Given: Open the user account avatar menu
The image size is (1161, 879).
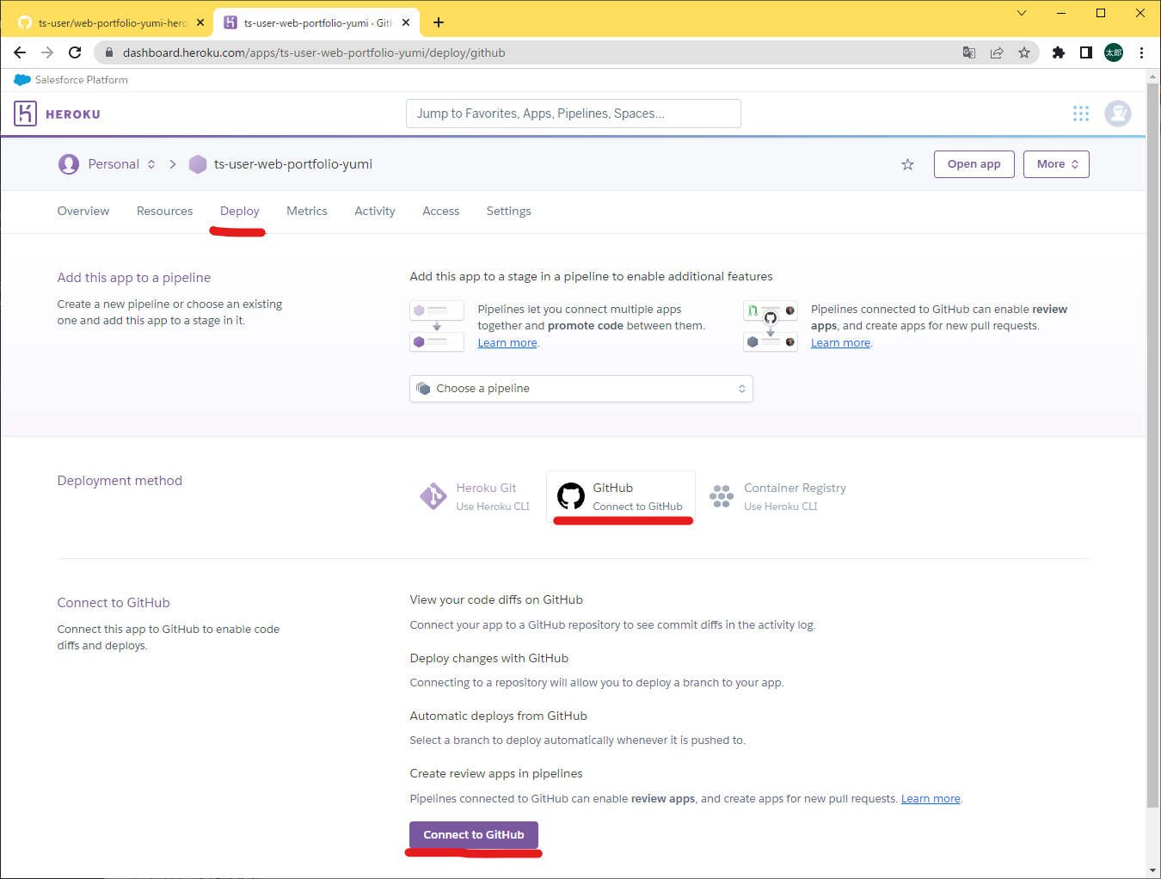Looking at the screenshot, I should point(1118,114).
